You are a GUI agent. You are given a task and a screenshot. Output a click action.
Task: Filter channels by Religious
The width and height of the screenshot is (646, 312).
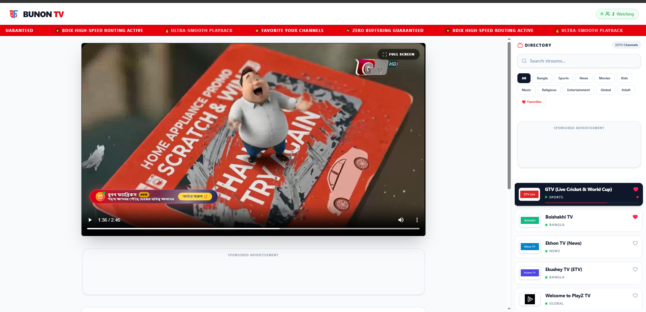(549, 90)
